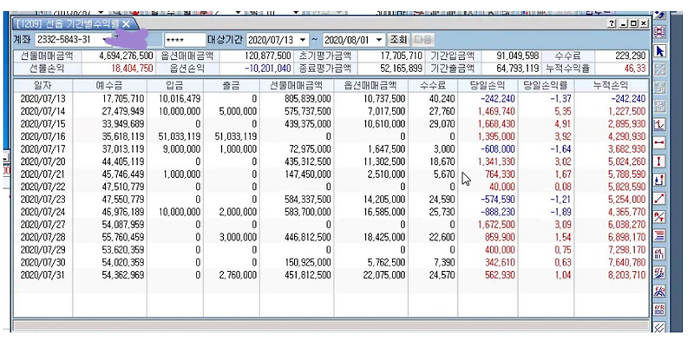Click the 일자 column header
Screen dimensions: 694x342
point(43,86)
